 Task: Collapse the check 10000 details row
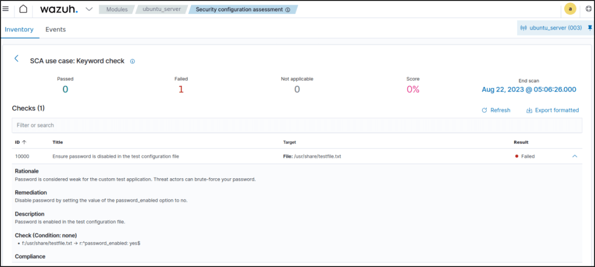(x=575, y=156)
